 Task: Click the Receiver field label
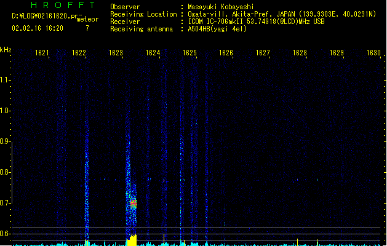pos(125,22)
